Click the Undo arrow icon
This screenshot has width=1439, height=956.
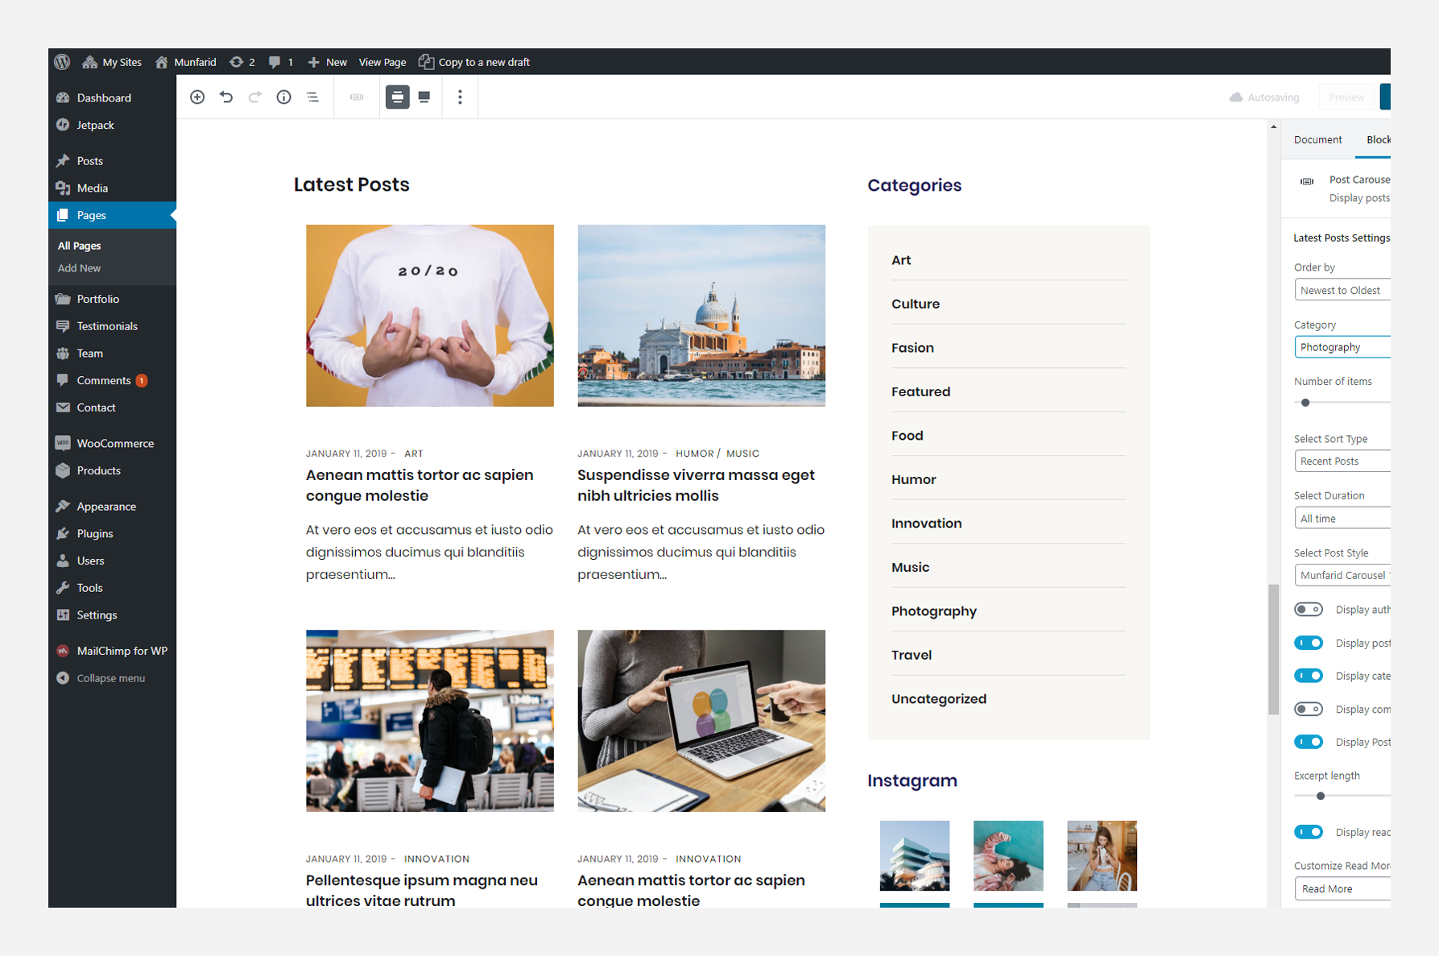[226, 97]
